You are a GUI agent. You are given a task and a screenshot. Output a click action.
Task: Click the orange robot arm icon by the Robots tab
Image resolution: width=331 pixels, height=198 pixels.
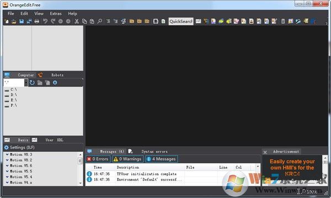click(x=40, y=75)
